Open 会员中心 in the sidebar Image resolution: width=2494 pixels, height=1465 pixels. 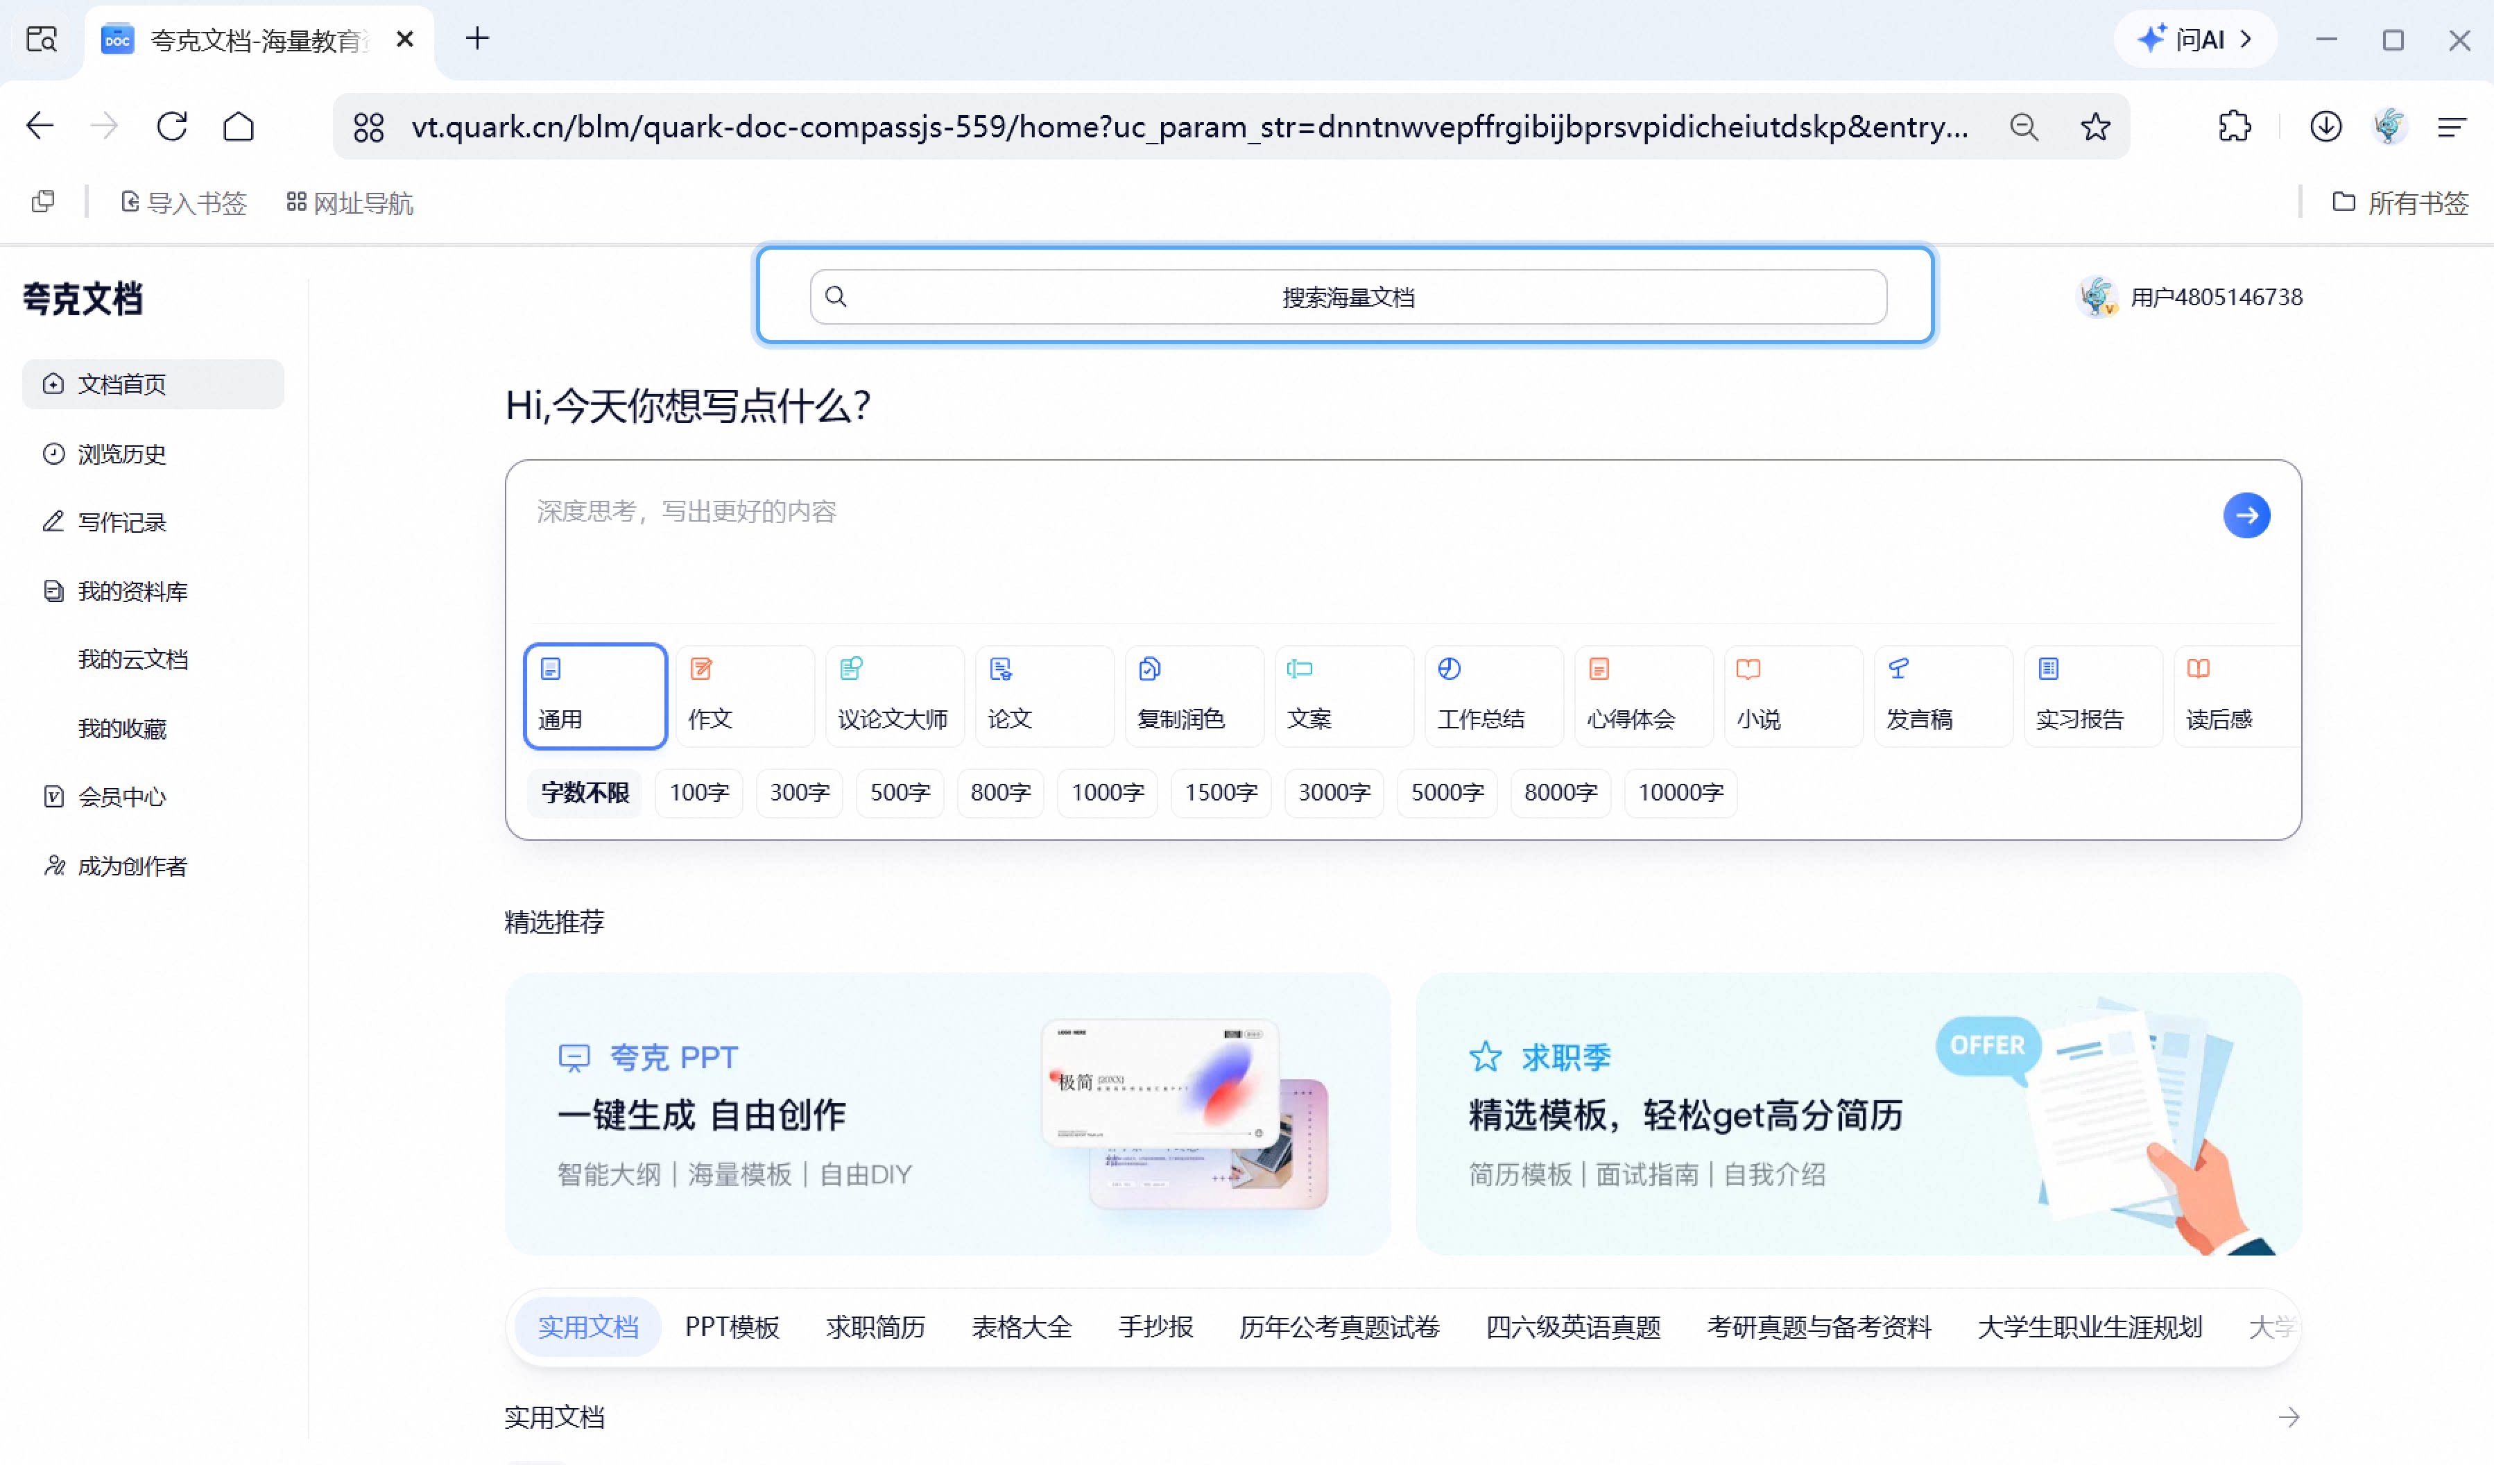tap(153, 797)
